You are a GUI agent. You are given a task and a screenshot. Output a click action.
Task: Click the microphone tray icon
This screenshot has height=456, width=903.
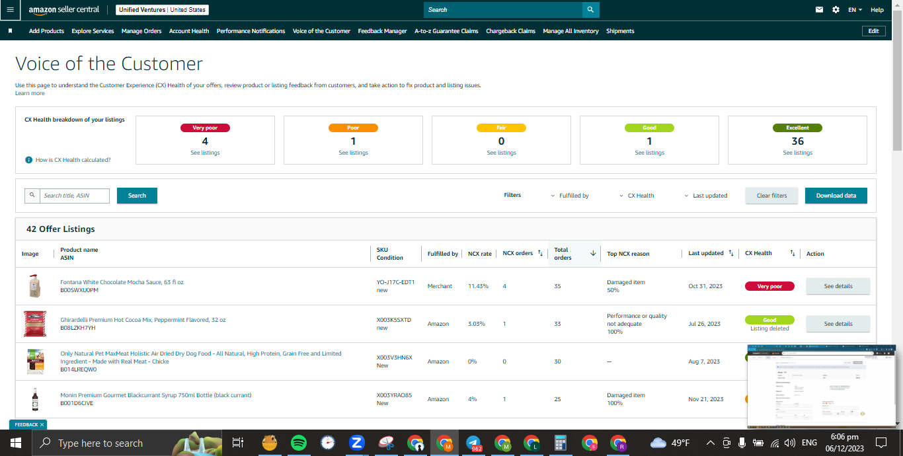click(x=742, y=443)
